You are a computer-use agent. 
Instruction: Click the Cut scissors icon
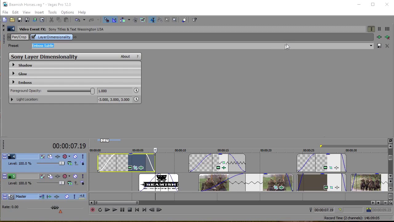[51, 20]
